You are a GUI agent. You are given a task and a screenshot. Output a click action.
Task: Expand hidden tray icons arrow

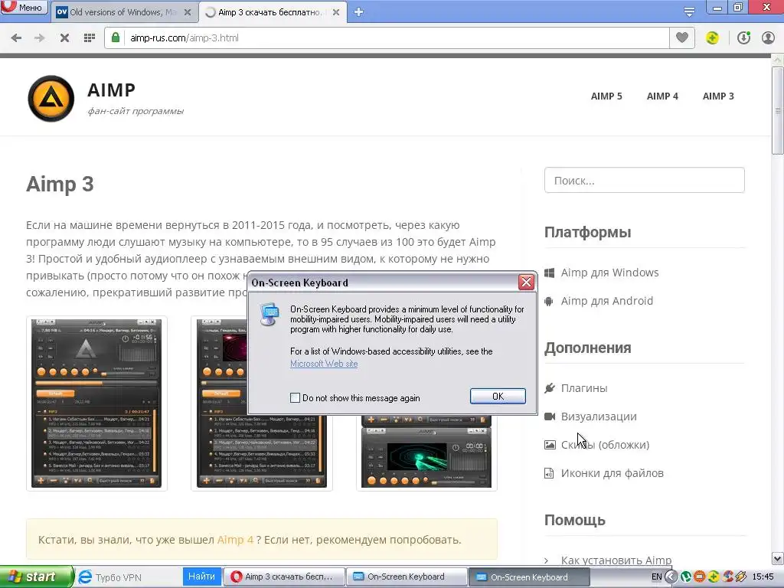(671, 577)
